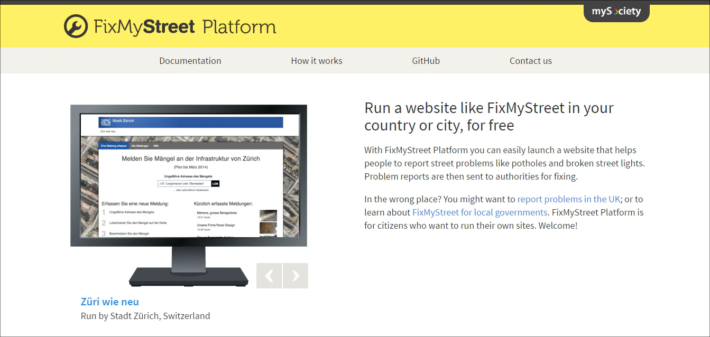This screenshot has width=710, height=337.
Task: Follow the report problems in the UK link
Action: click(x=569, y=199)
